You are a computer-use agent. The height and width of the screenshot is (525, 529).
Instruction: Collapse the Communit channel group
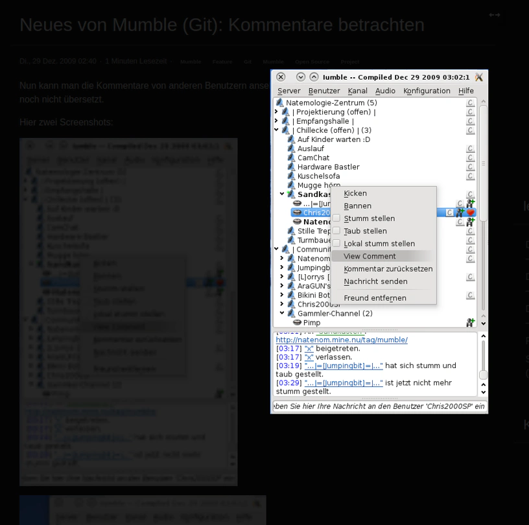[276, 249]
